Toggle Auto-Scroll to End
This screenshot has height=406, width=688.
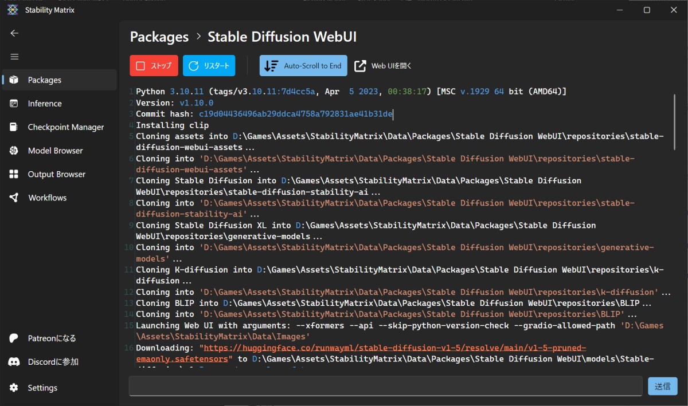(304, 66)
